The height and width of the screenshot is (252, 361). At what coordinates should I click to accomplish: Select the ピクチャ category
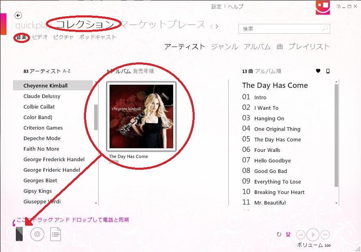[63, 37]
